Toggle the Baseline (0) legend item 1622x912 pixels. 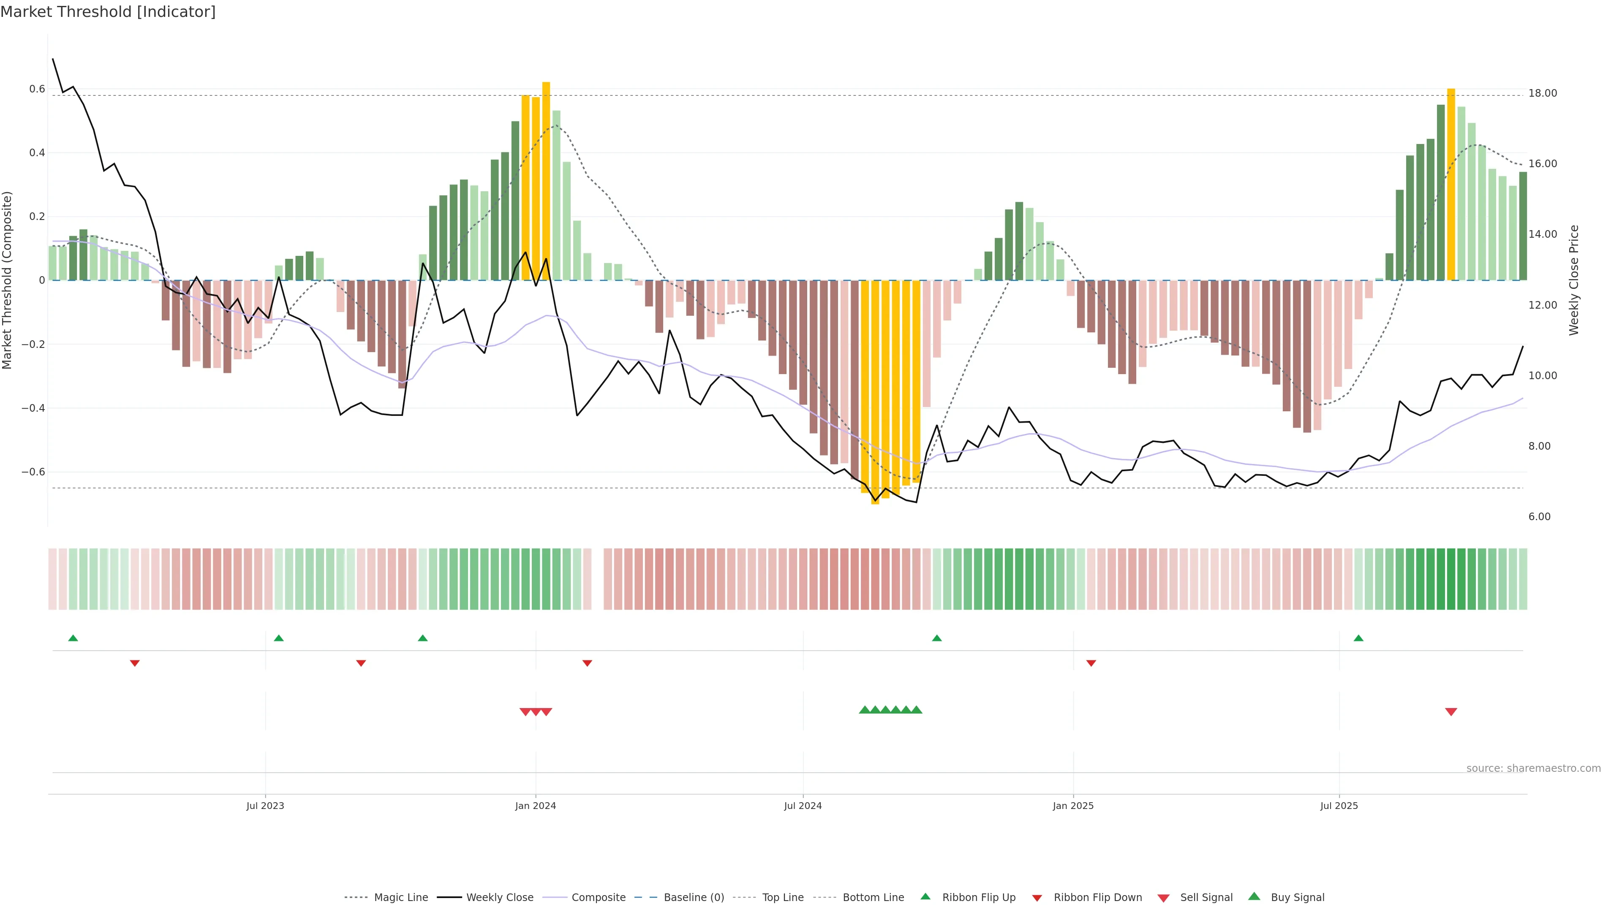(x=693, y=898)
